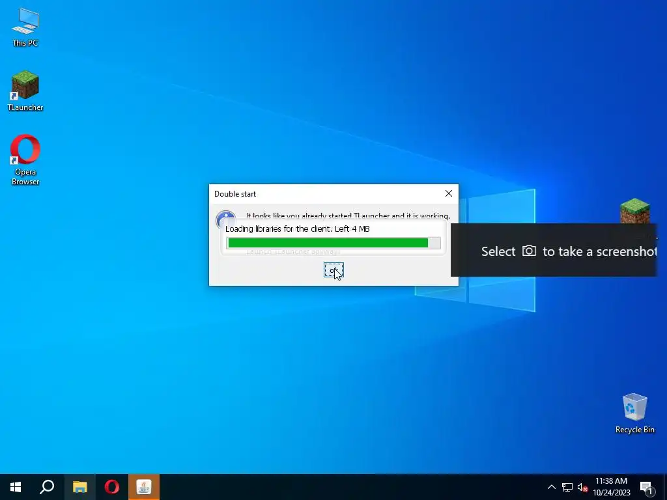Image resolution: width=667 pixels, height=500 pixels.
Task: Show hidden system tray icons
Action: [551, 487]
